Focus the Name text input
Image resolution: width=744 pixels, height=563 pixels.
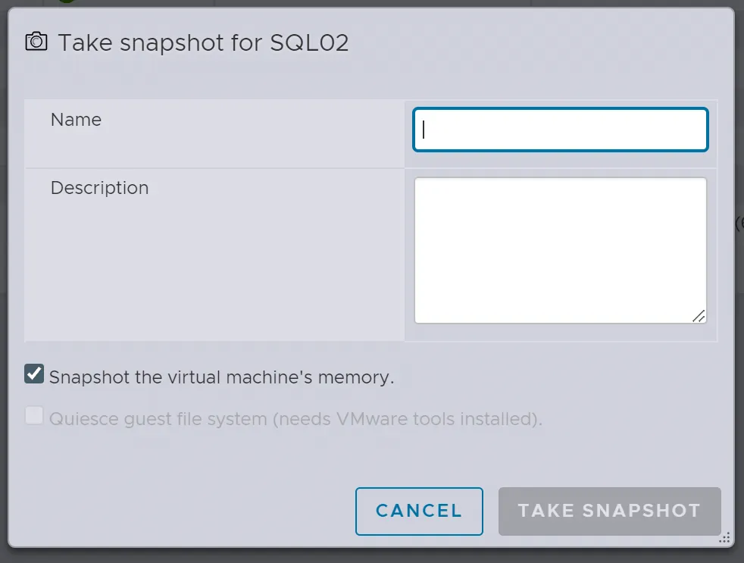click(x=561, y=130)
